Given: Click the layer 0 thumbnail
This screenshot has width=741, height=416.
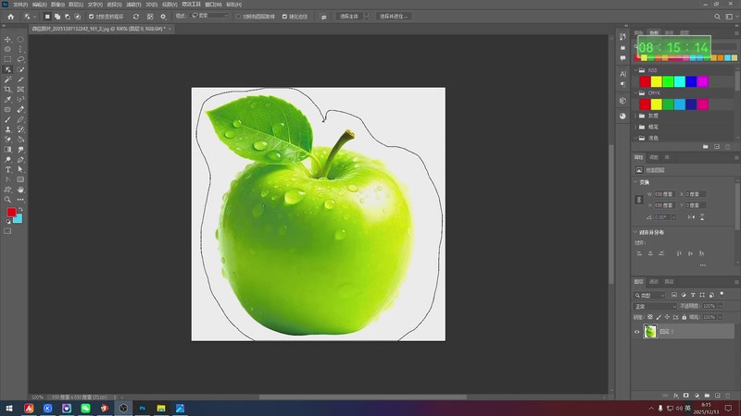Looking at the screenshot, I should [650, 332].
